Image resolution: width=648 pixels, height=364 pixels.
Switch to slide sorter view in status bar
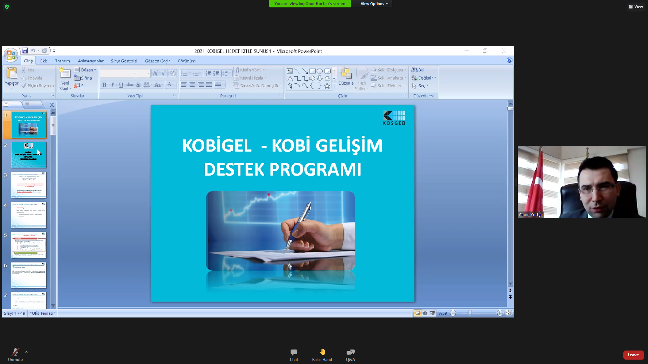click(425, 313)
